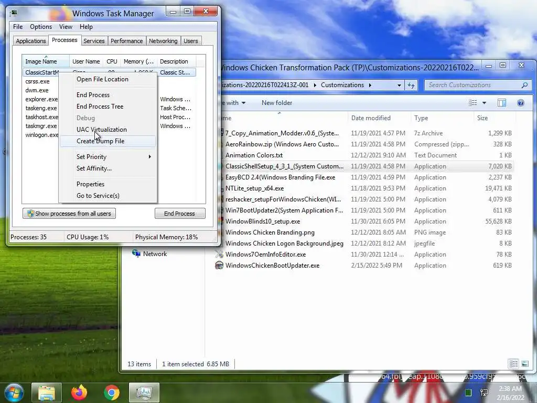
Task: Click Change your view icon in Explorer
Action: [473, 103]
